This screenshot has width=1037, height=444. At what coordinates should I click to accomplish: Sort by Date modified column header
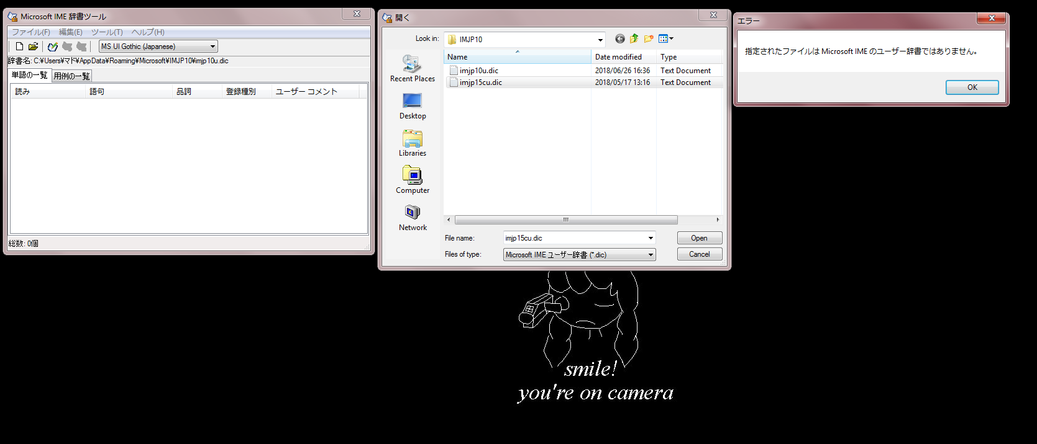(x=624, y=57)
